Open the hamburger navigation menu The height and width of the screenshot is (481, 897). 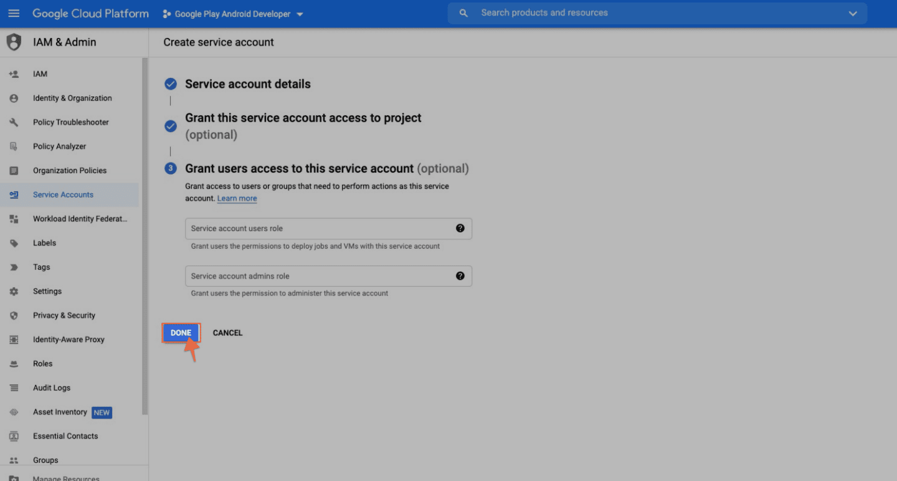point(14,13)
